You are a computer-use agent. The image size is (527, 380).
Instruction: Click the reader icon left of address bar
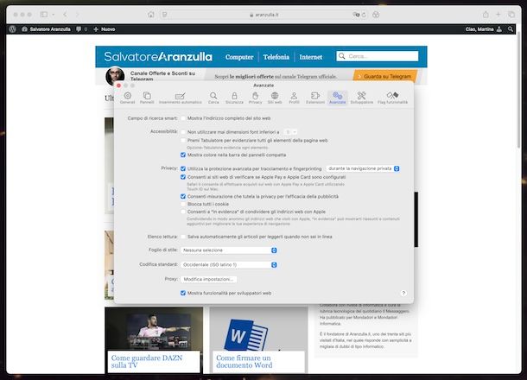pos(165,15)
